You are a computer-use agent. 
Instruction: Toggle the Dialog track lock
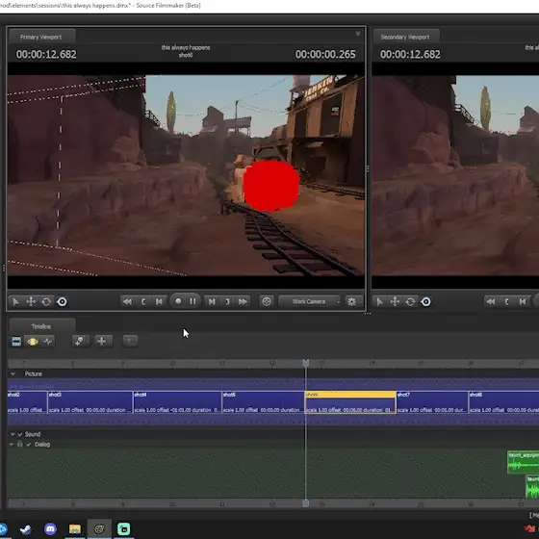tap(19, 444)
